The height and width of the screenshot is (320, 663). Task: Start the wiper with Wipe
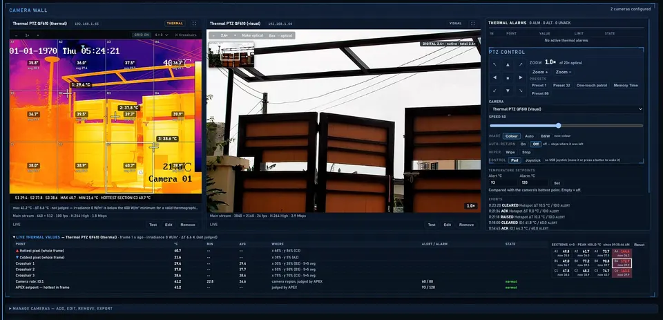point(510,152)
